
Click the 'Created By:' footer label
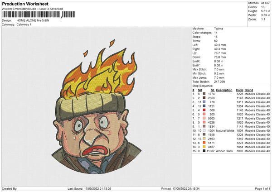point(10,188)
